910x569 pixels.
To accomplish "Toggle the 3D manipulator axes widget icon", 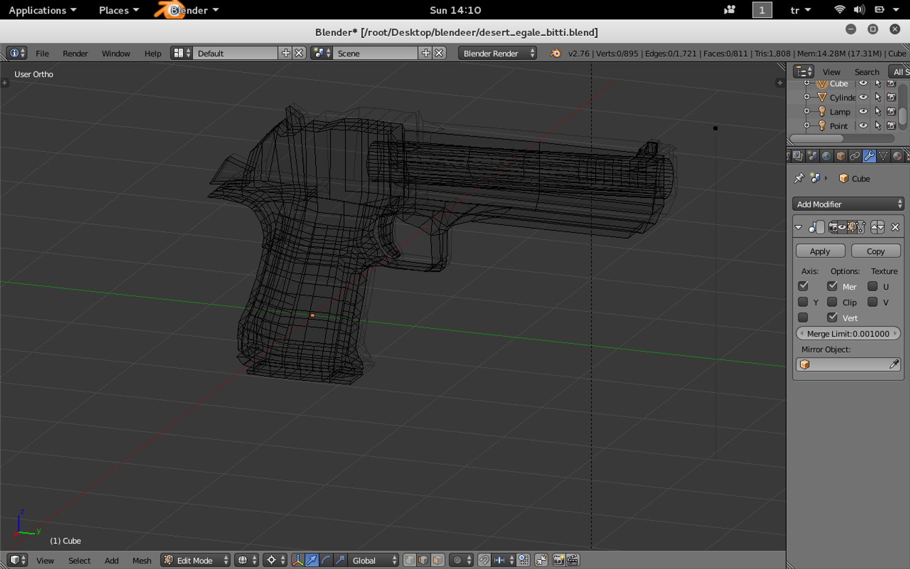I will [298, 560].
